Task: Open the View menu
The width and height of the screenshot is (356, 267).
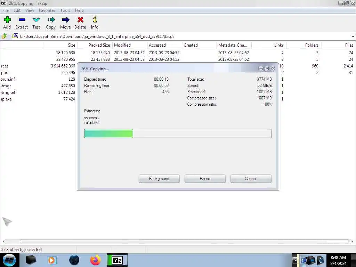Action: click(x=30, y=10)
